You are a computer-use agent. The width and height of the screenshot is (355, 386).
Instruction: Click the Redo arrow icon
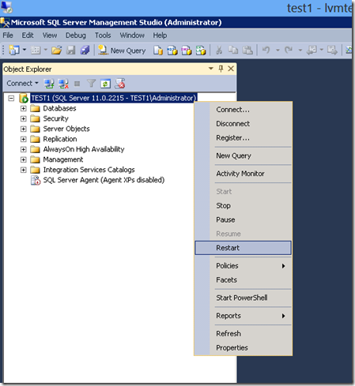[289, 50]
